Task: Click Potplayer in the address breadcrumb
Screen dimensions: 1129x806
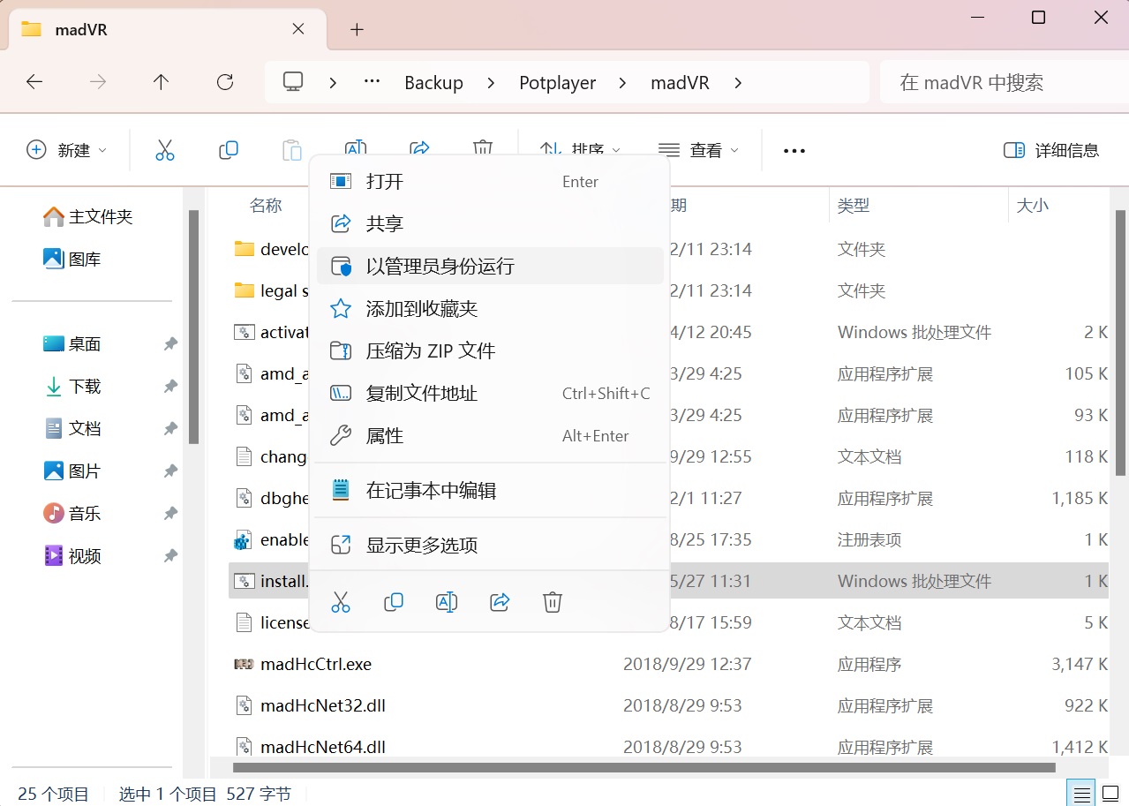Action: (x=557, y=82)
